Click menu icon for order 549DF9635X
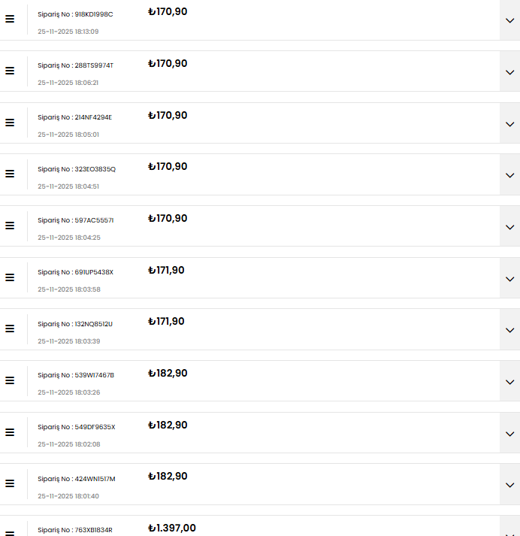The image size is (520, 536). point(10,432)
